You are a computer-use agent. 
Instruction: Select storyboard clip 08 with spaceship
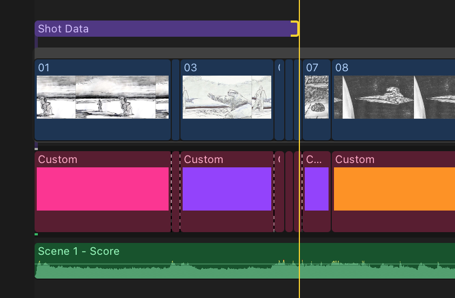pyautogui.click(x=393, y=100)
